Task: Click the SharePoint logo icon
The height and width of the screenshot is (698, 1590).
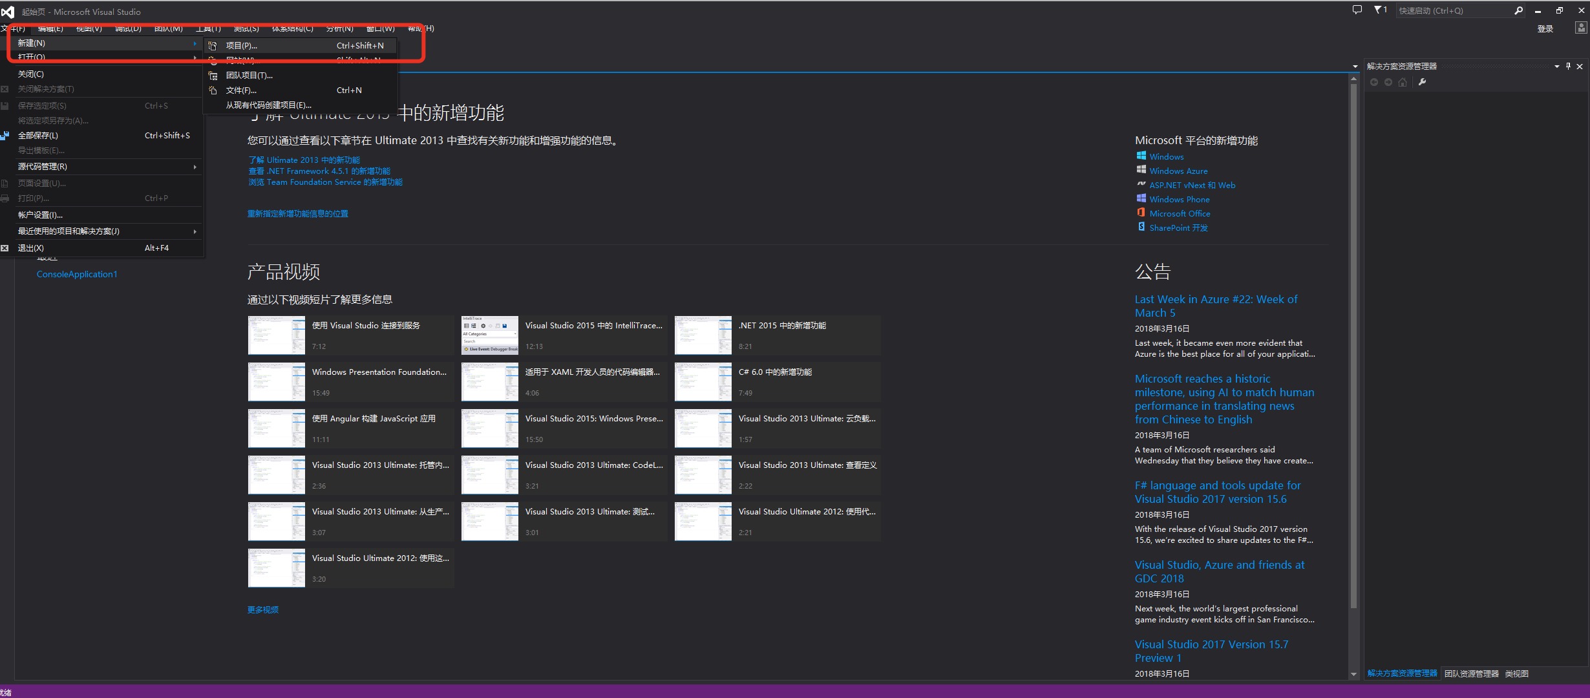Action: [1141, 227]
